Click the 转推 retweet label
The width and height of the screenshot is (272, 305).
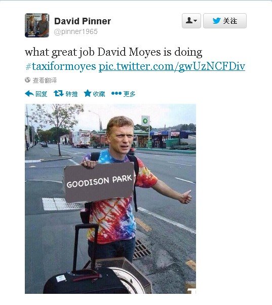pos(71,94)
